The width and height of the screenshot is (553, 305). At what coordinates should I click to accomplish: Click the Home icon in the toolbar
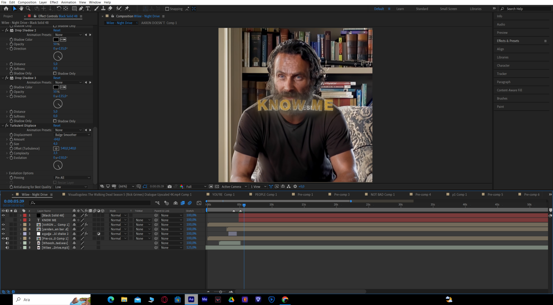6,9
